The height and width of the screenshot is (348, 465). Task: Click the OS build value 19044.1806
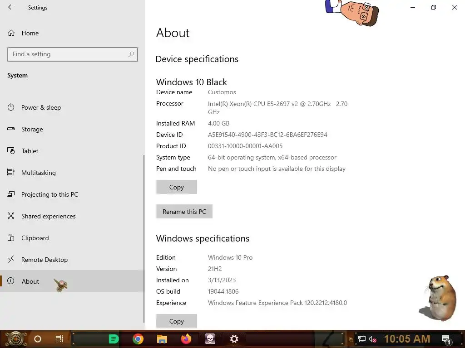pos(223,291)
